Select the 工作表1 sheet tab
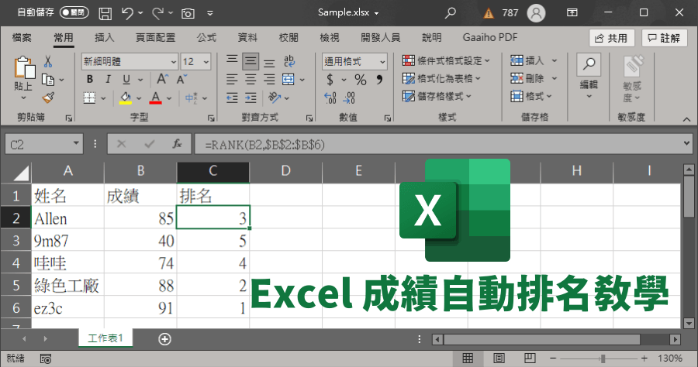Image resolution: width=698 pixels, height=367 pixels. coord(105,338)
